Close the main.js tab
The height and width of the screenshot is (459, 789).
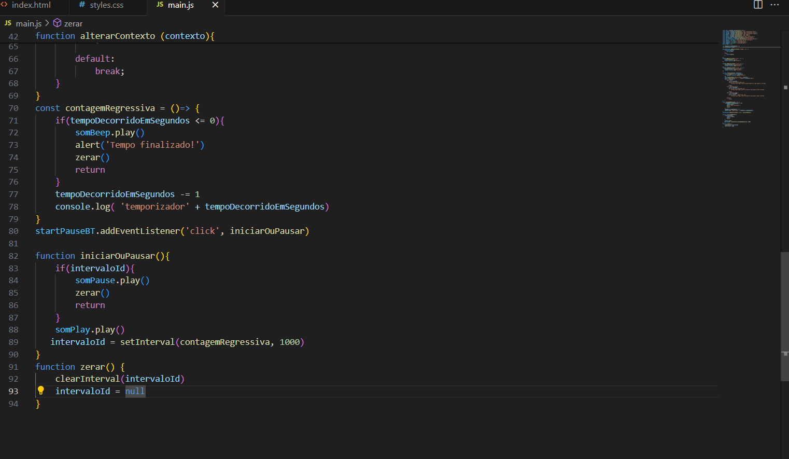(x=215, y=5)
